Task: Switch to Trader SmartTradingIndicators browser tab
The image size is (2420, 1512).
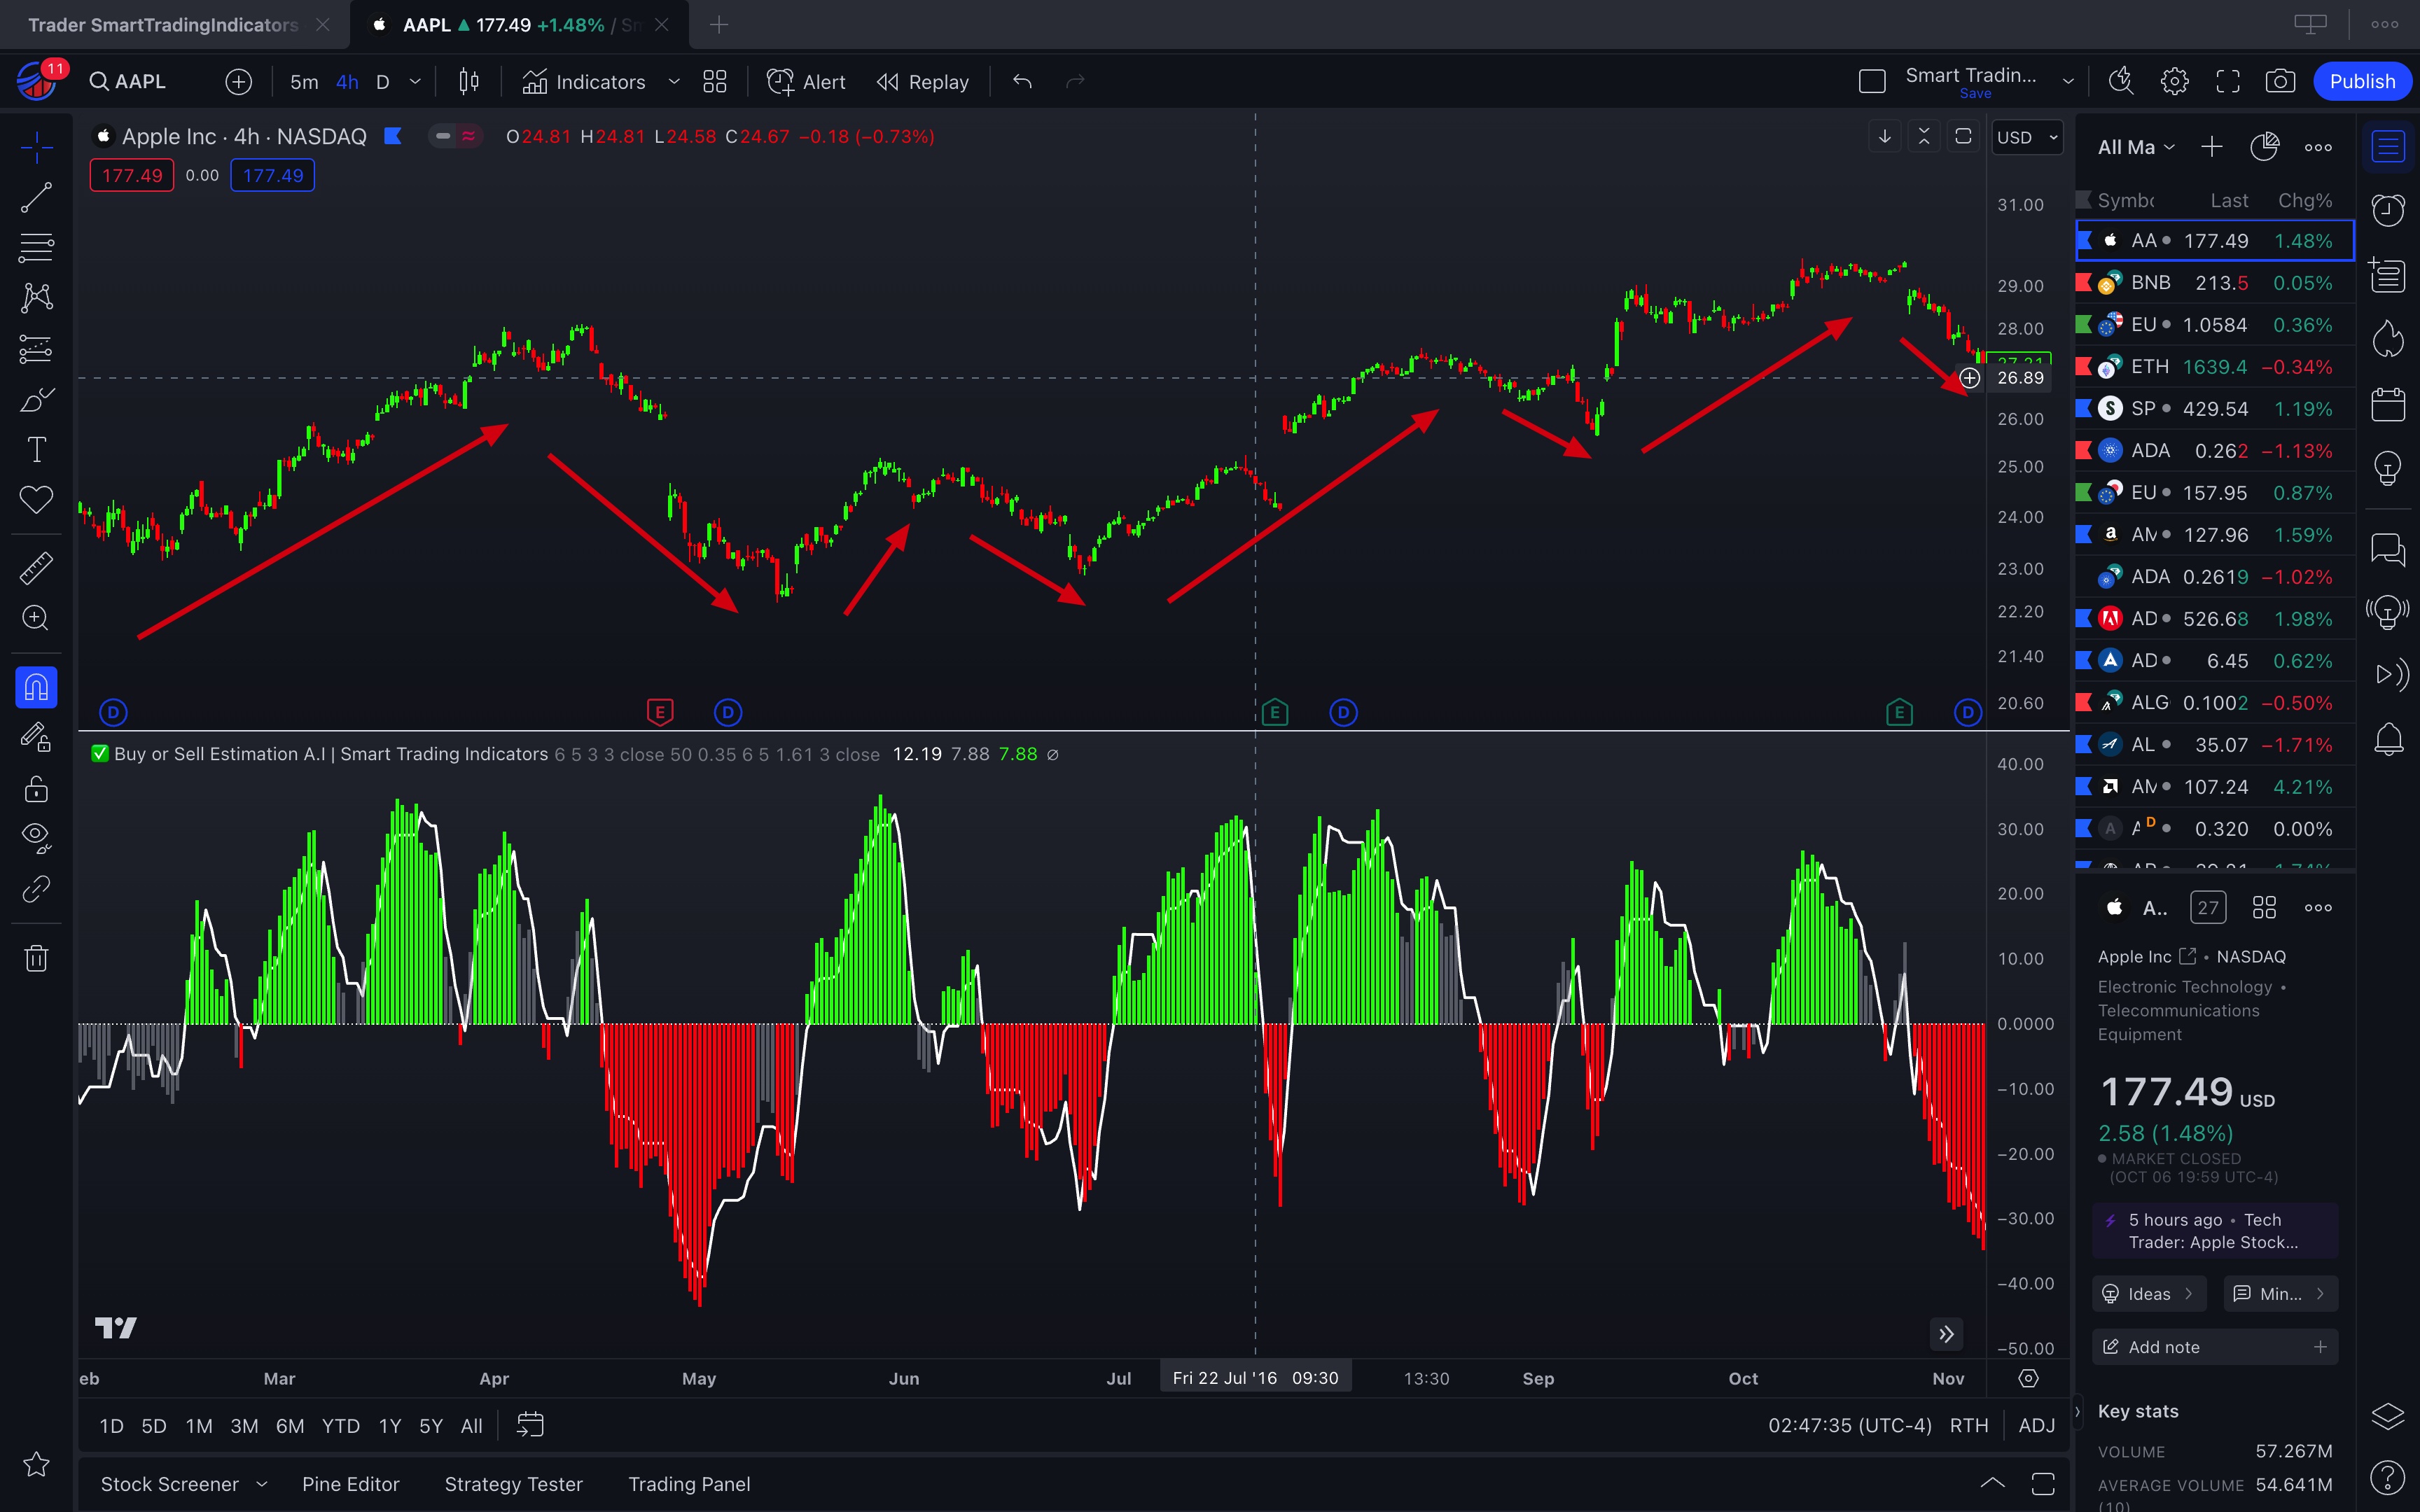Action: click(163, 25)
